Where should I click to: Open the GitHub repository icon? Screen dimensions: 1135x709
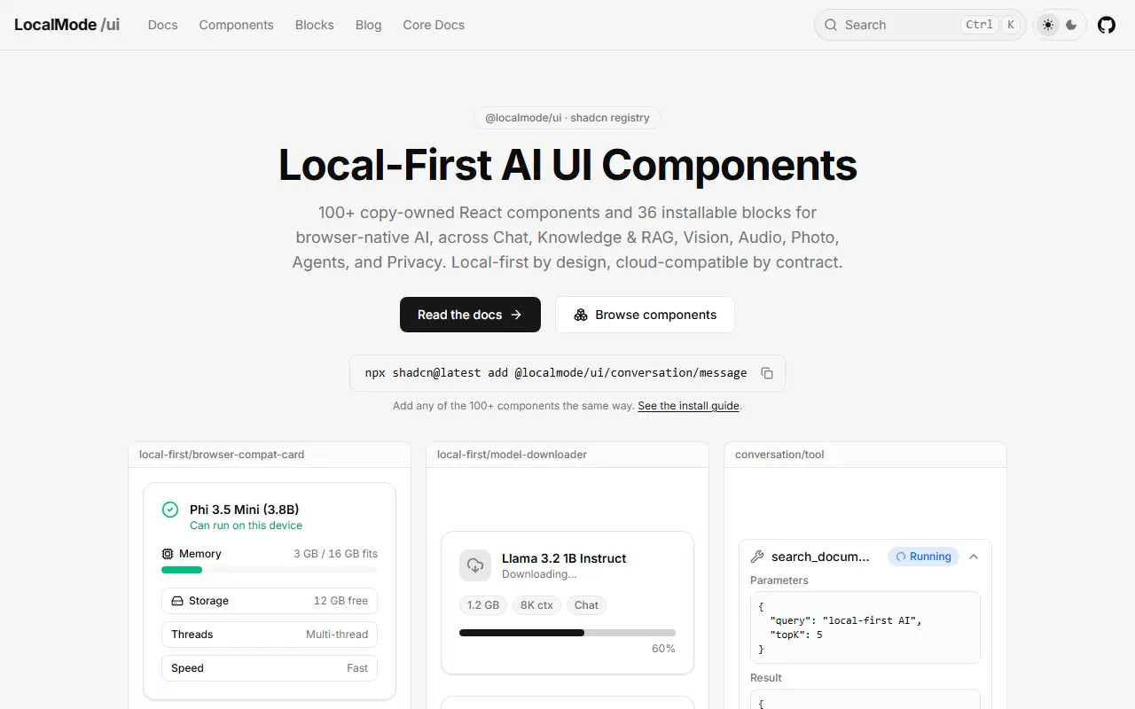1107,25
